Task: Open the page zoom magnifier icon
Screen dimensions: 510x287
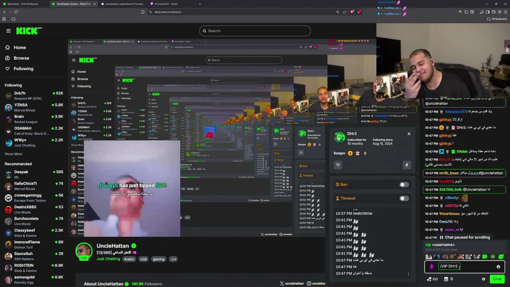Action: click(338, 12)
